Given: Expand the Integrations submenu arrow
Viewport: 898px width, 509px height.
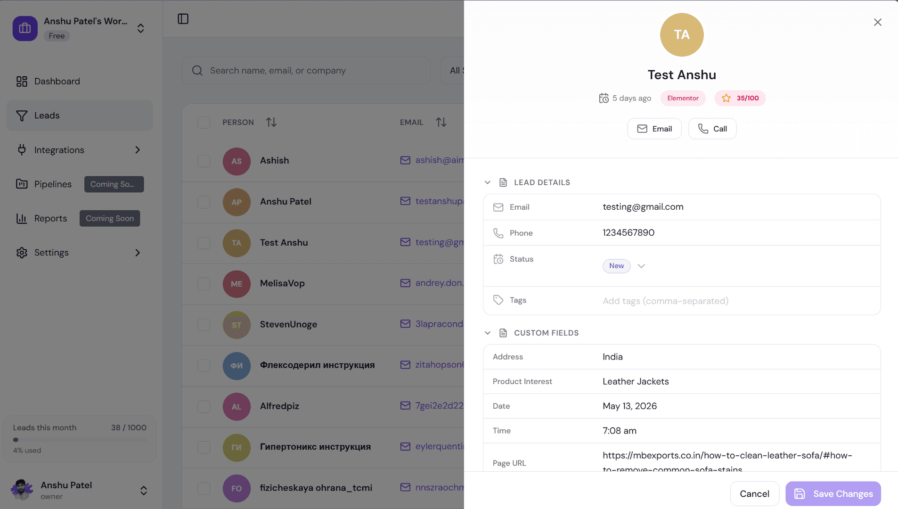Looking at the screenshot, I should point(138,150).
